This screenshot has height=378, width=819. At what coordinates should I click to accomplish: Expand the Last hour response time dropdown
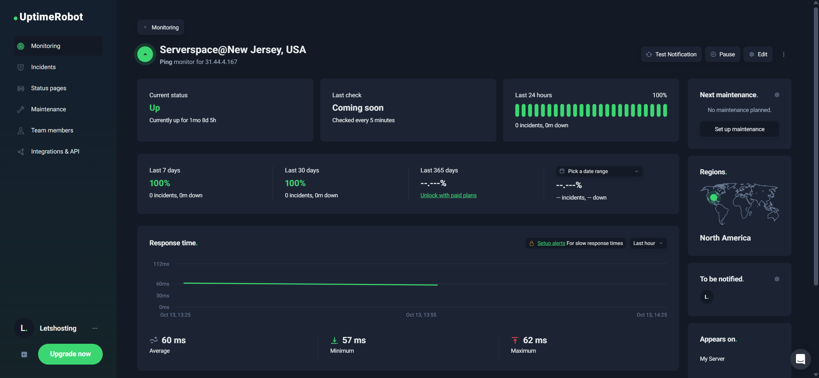click(x=648, y=243)
